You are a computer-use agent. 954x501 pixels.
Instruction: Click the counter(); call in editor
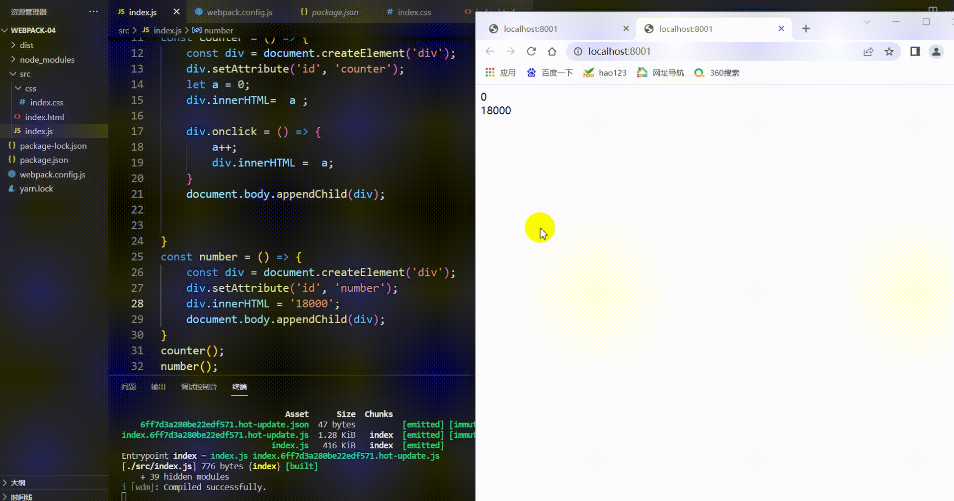tap(192, 351)
